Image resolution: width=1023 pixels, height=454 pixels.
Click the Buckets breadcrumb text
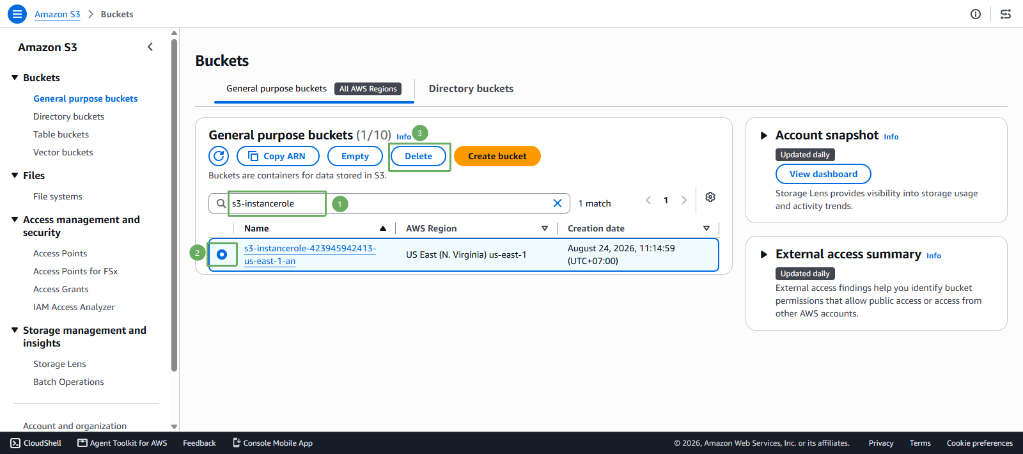click(117, 14)
